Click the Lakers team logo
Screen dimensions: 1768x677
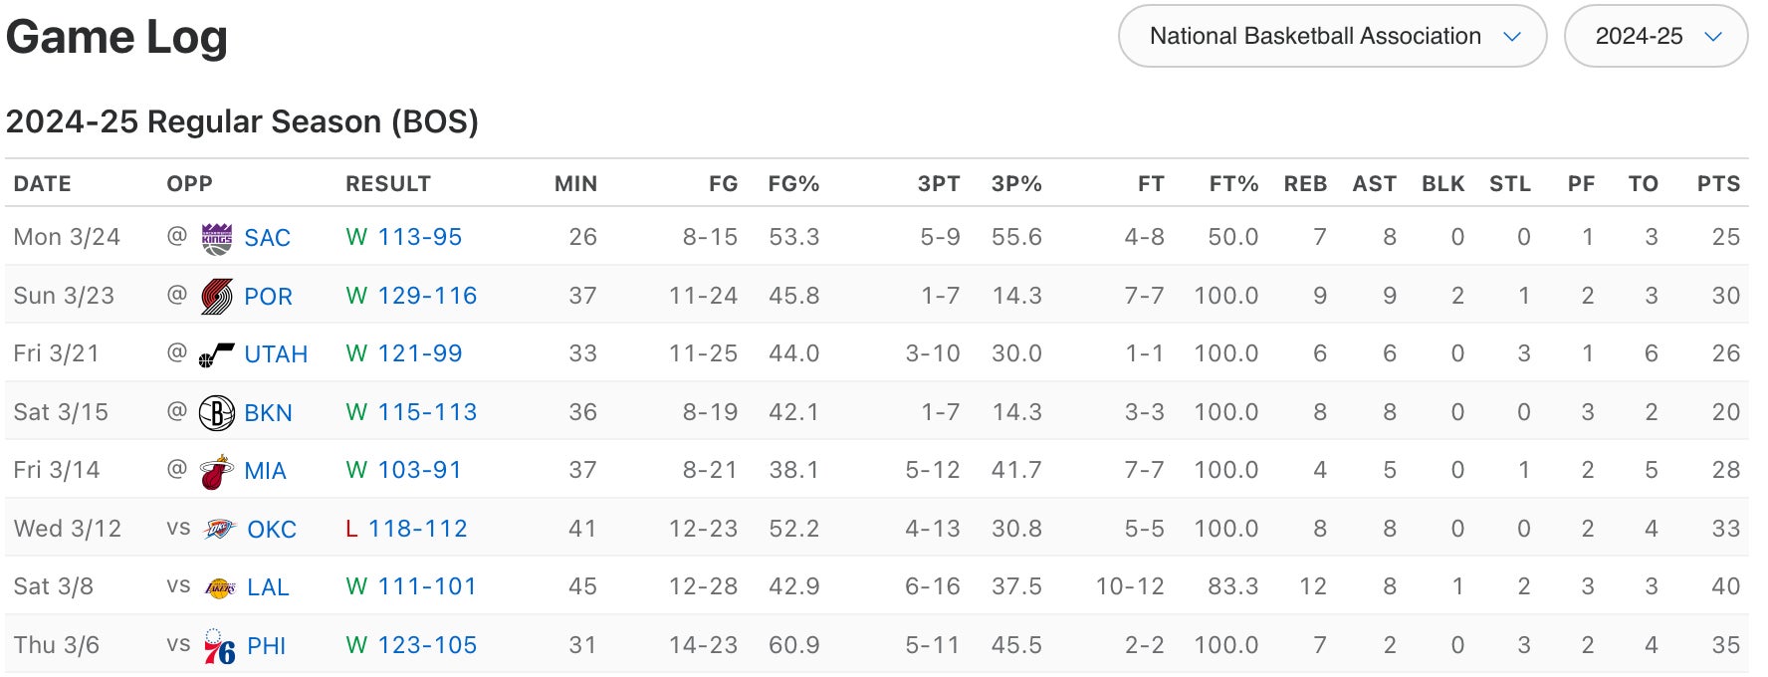coord(219,587)
